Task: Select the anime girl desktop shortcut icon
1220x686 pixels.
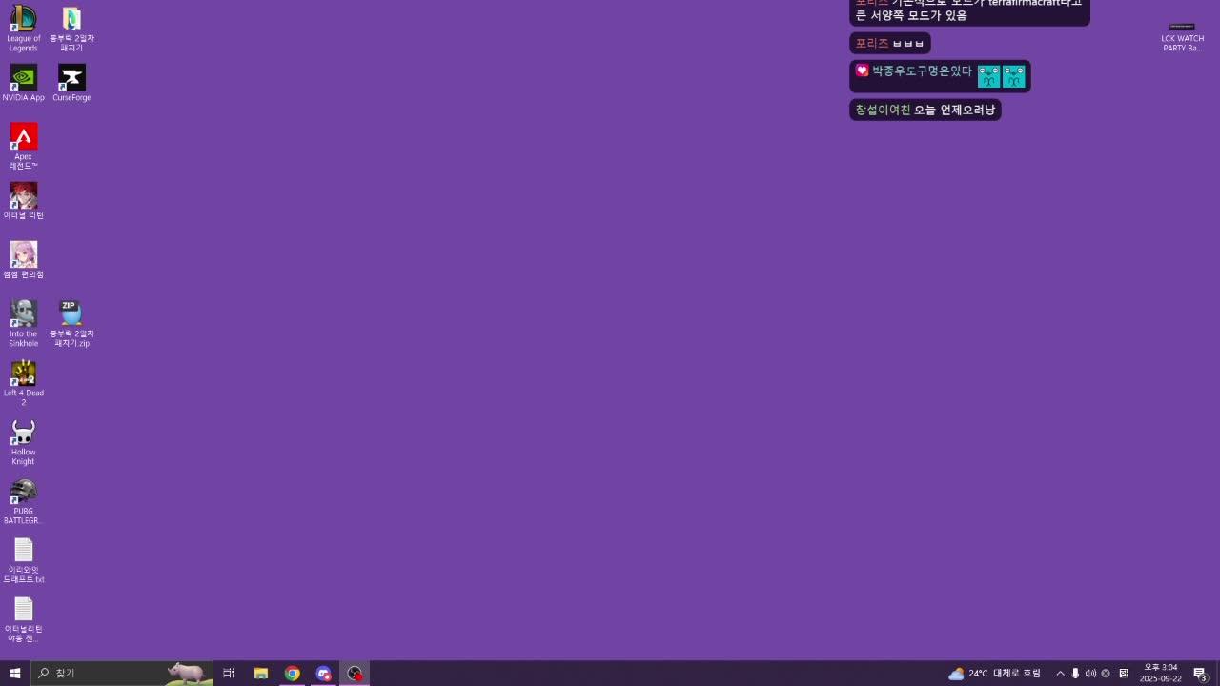Action: [23, 260]
